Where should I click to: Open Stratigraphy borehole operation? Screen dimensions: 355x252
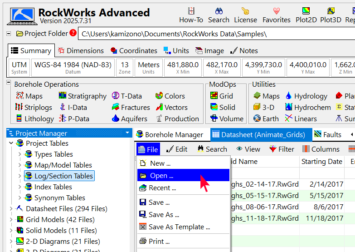pos(83,96)
